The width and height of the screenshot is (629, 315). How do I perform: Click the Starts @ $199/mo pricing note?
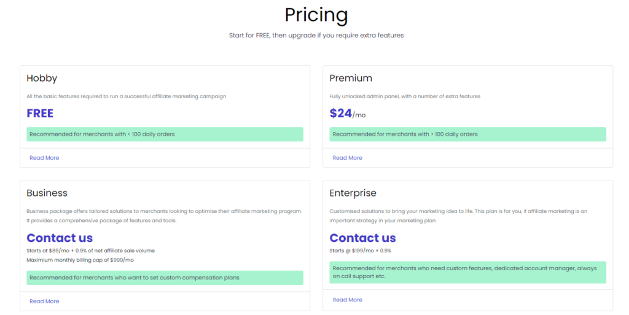pyautogui.click(x=360, y=251)
